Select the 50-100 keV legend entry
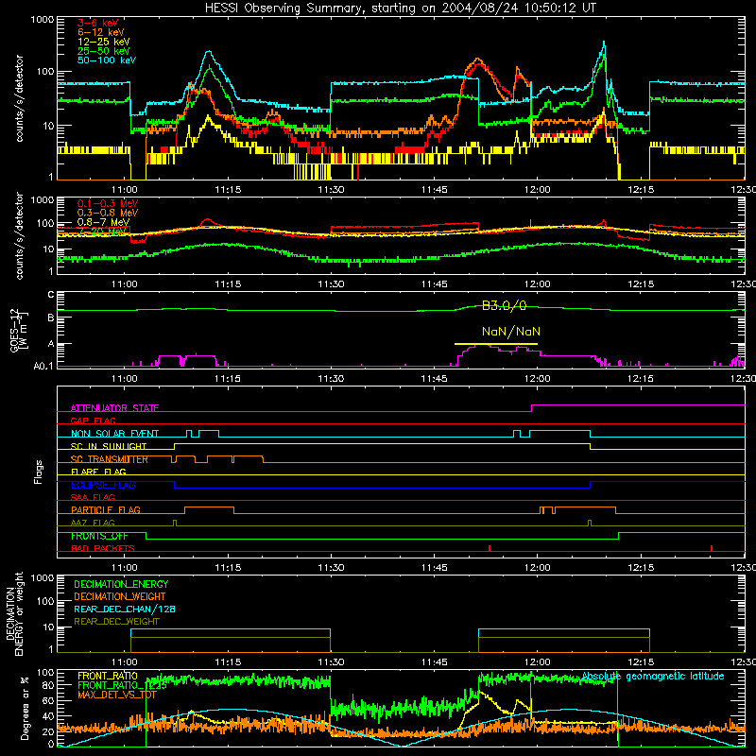Image resolution: width=756 pixels, height=756 pixels. tap(106, 60)
